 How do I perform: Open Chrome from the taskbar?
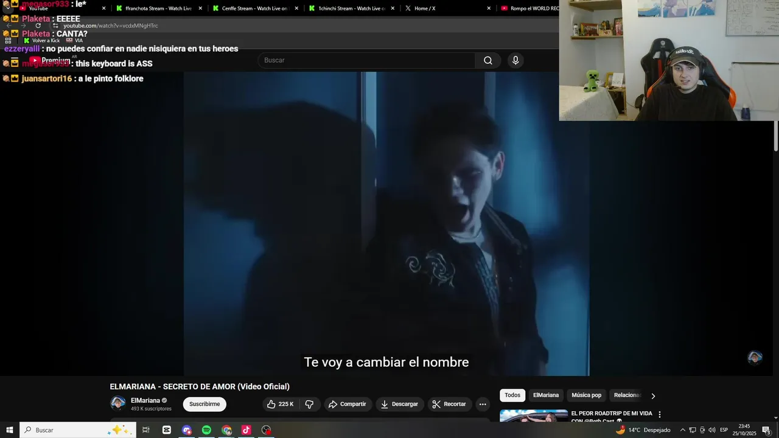(226, 430)
